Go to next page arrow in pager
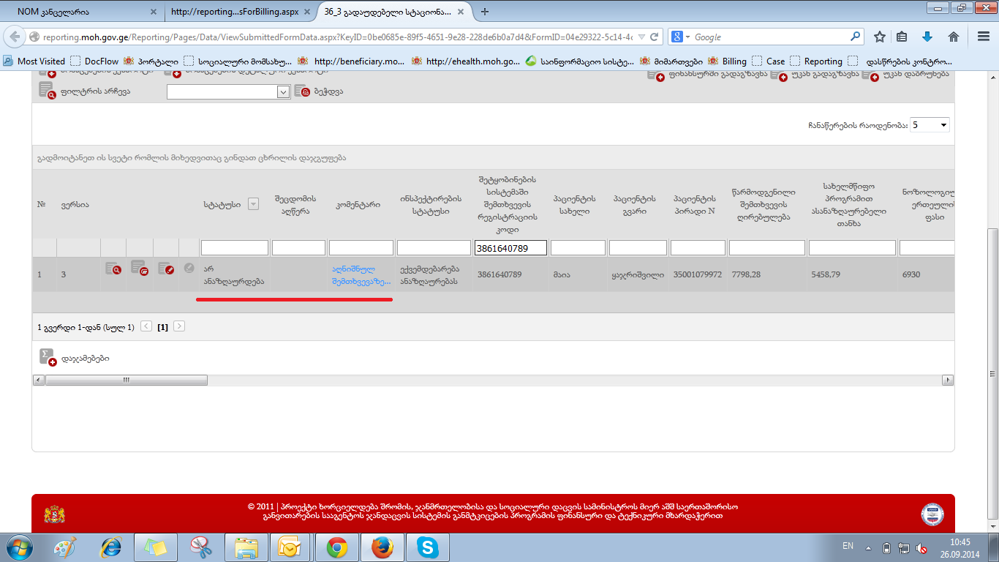The width and height of the screenshot is (999, 562). [x=179, y=327]
